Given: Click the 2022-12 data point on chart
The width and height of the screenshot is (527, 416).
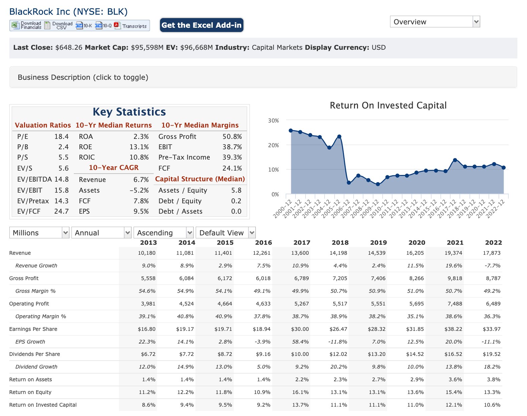Looking at the screenshot, I should pyautogui.click(x=504, y=168).
